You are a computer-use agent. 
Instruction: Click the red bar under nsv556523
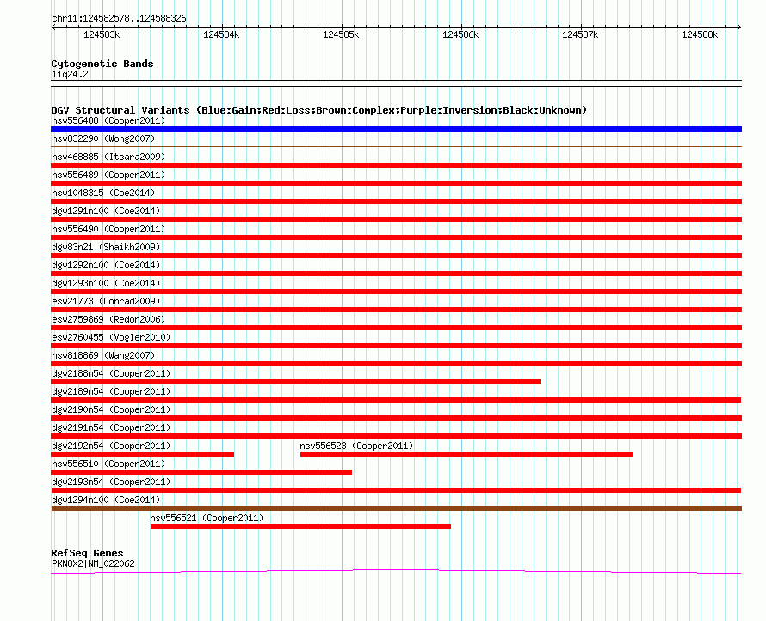pos(466,454)
